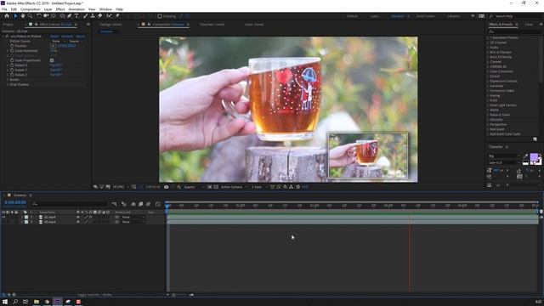Choose the Selection arrow tool

click(x=15, y=16)
